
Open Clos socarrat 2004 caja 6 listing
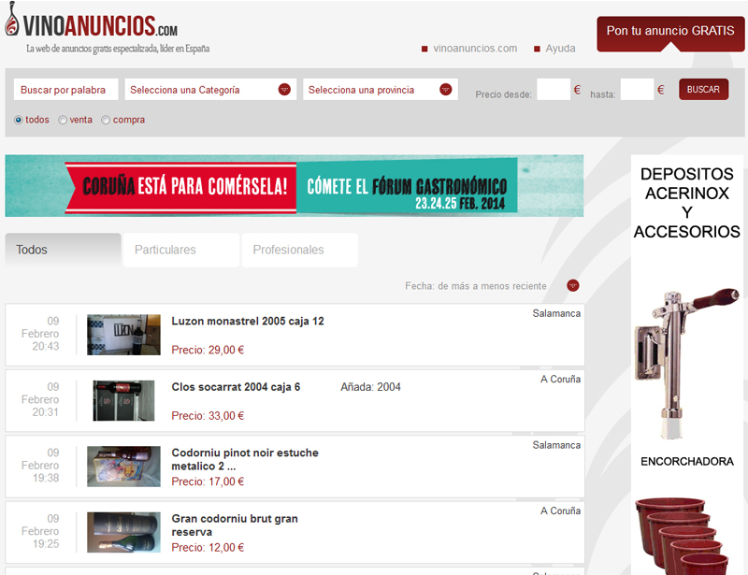point(236,387)
